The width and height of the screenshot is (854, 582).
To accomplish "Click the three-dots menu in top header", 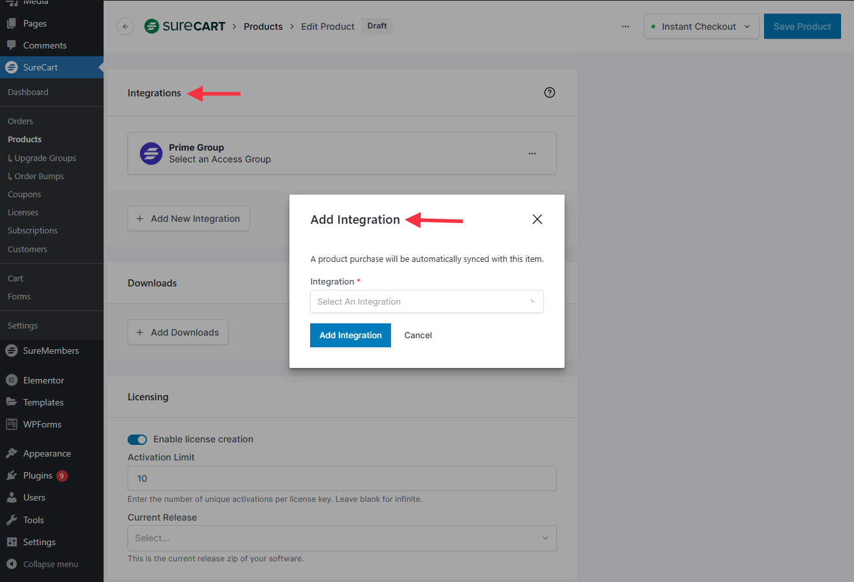I will [x=625, y=27].
